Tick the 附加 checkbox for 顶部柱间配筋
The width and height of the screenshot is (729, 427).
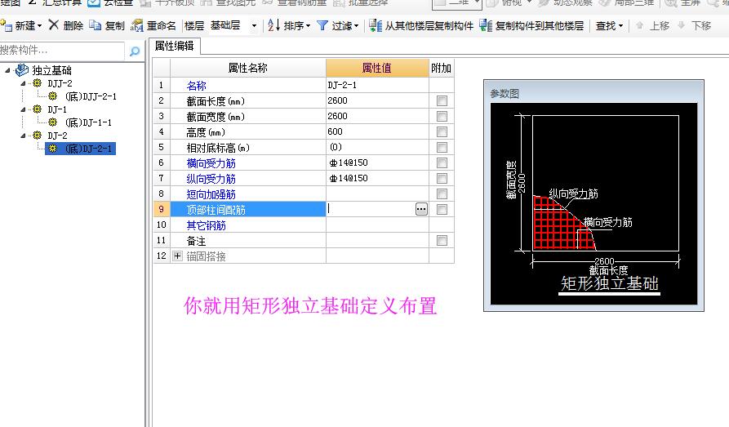442,209
